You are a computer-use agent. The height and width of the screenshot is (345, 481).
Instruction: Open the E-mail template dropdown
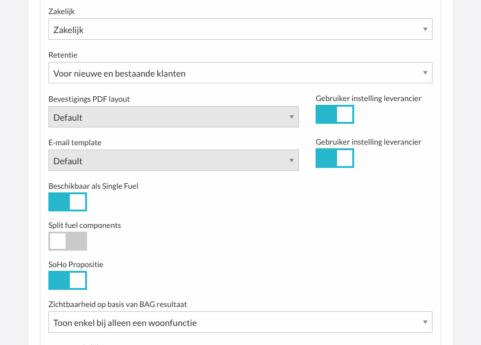tap(173, 161)
